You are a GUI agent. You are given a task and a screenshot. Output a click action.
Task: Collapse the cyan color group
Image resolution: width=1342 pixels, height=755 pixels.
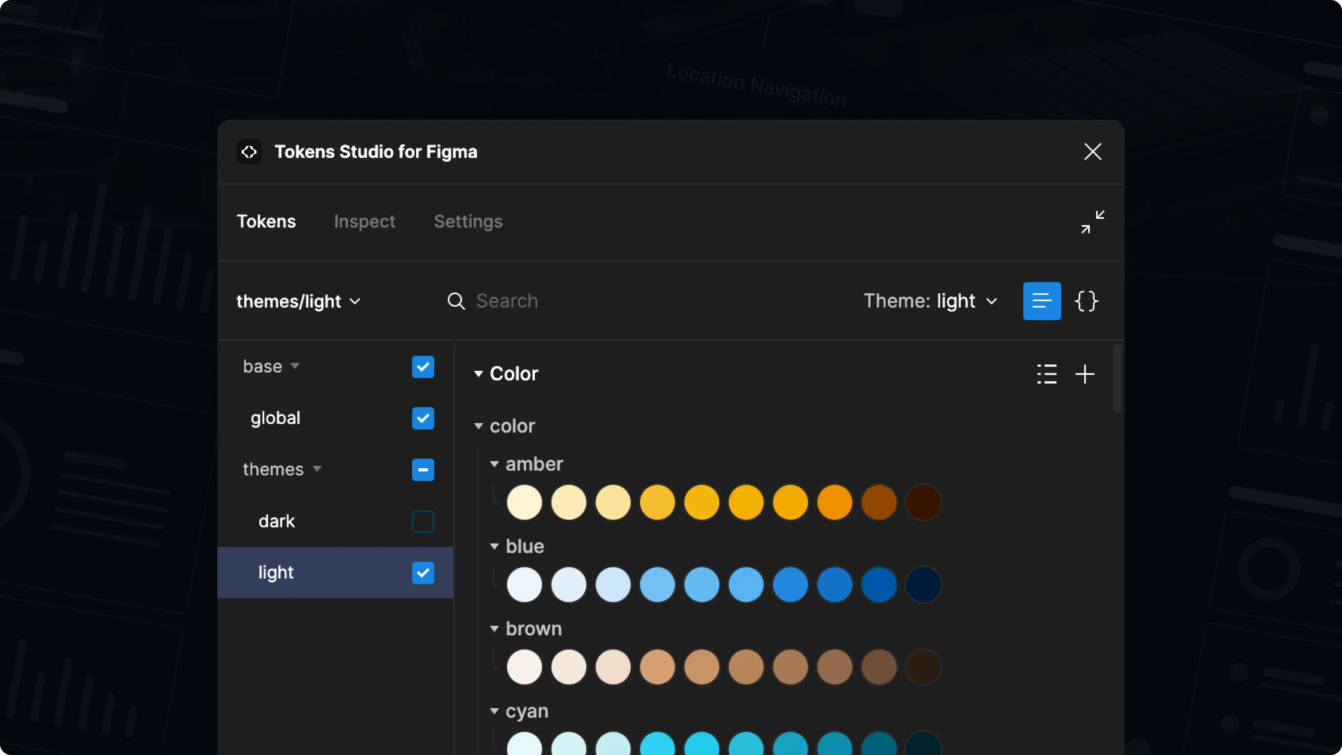[495, 711]
